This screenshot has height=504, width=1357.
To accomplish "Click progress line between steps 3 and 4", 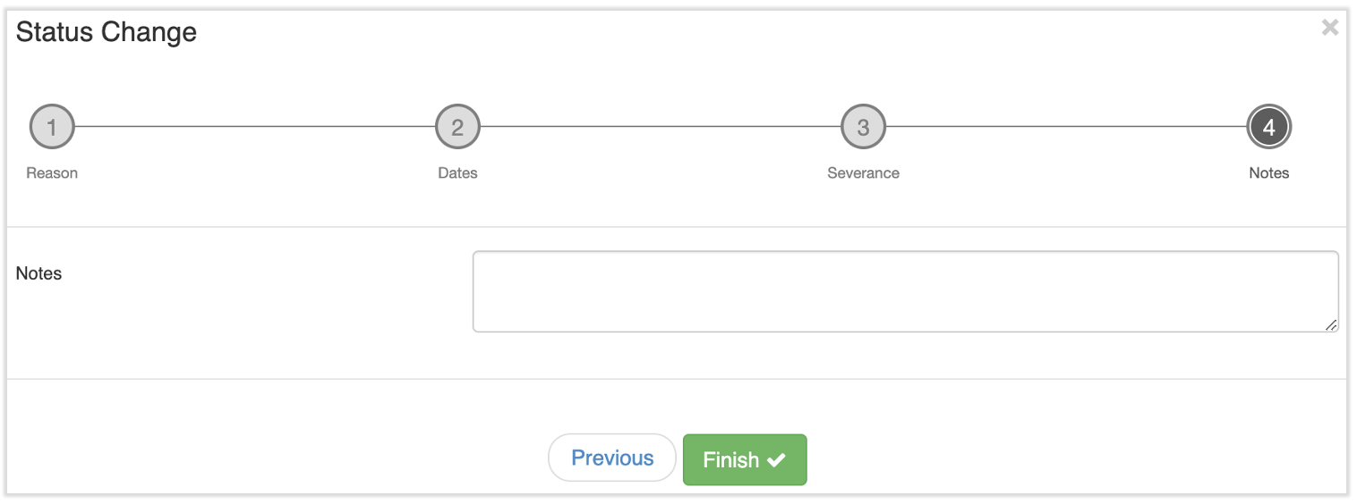I will tap(1065, 127).
